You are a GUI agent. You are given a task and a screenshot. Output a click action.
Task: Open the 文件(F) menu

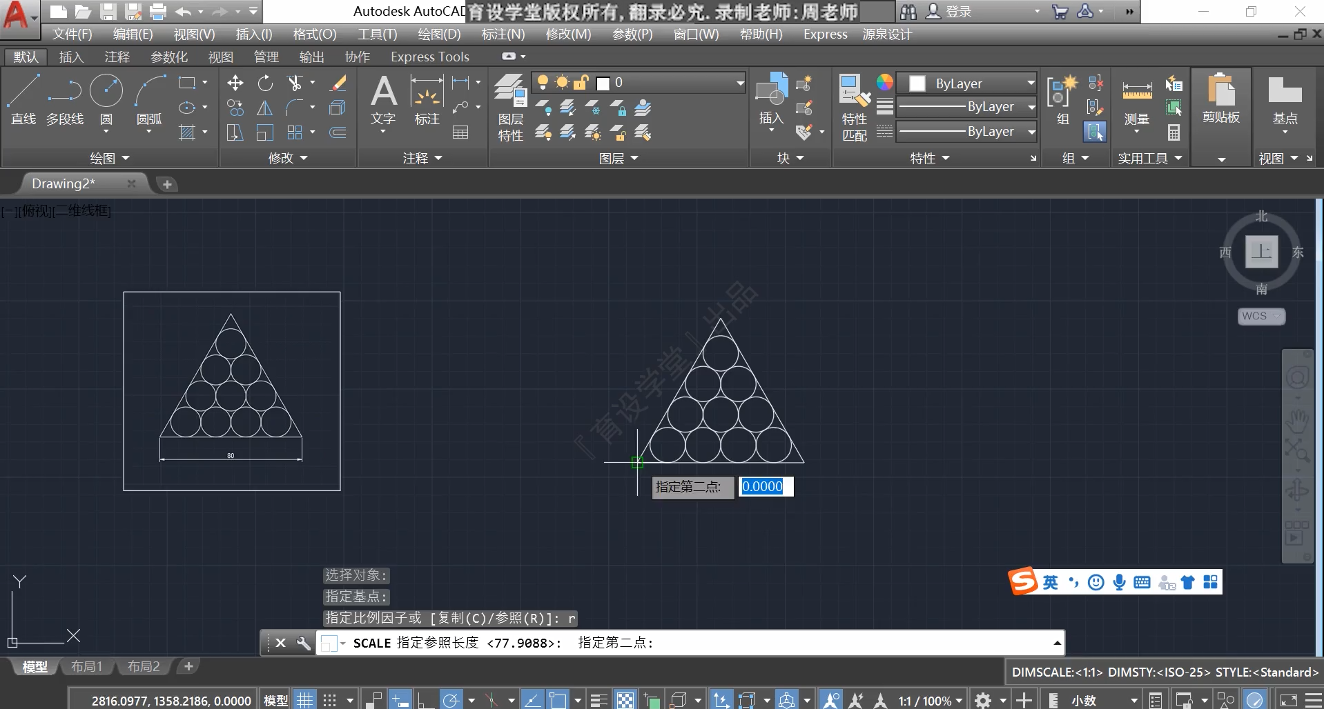pyautogui.click(x=72, y=34)
